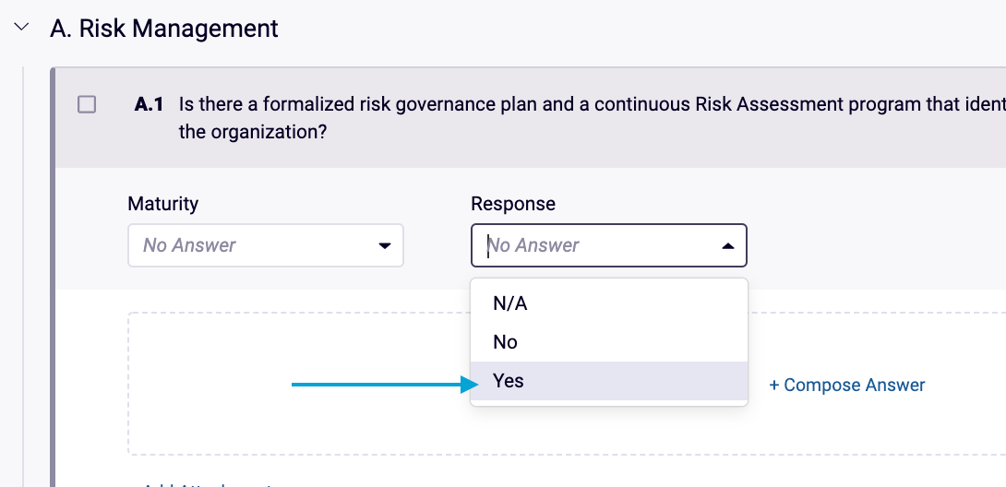This screenshot has height=487, width=1006.
Task: Click the A.1 question number label
Action: (x=149, y=104)
